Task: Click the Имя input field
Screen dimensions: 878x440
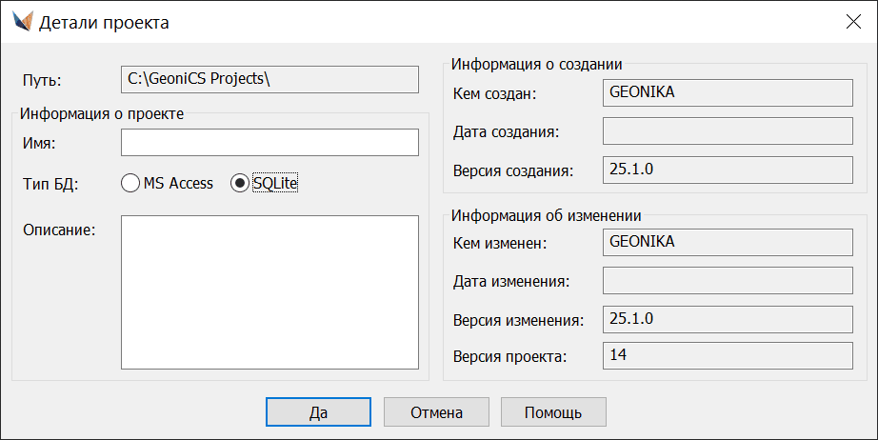Action: tap(269, 143)
